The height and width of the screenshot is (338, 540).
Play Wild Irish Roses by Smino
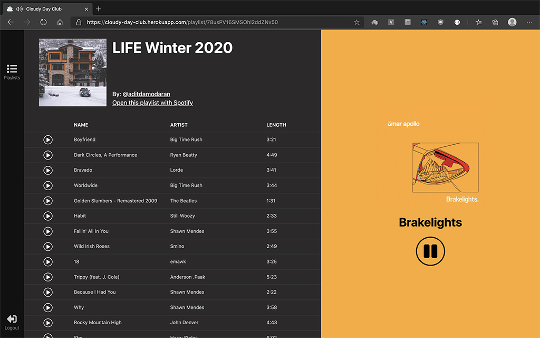click(48, 247)
